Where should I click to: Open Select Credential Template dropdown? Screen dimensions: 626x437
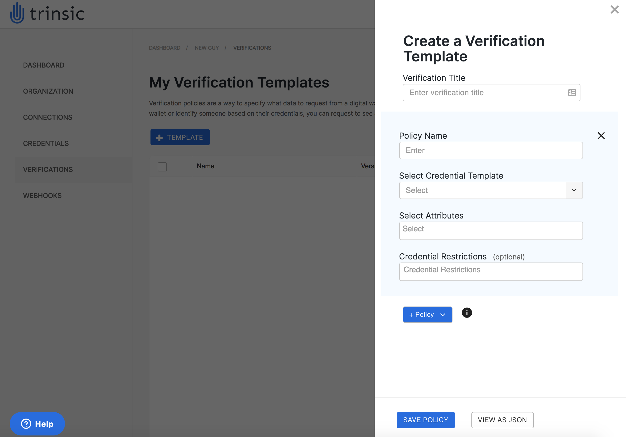tap(491, 190)
